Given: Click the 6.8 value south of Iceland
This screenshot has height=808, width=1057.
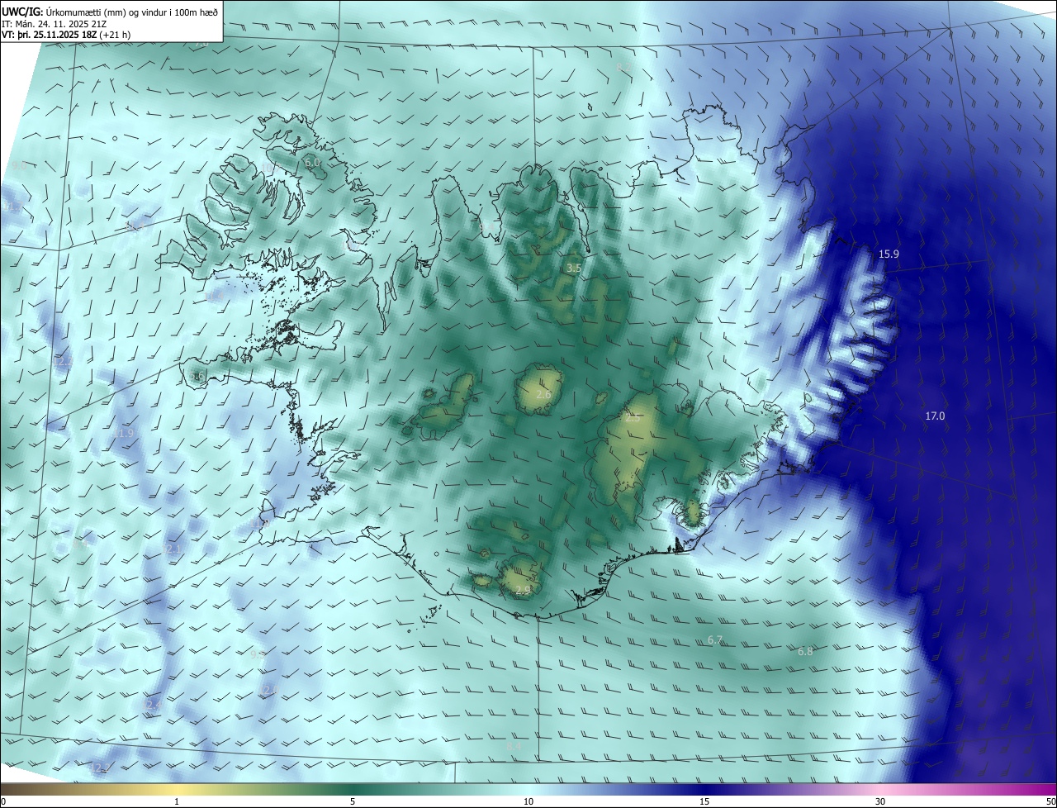Looking at the screenshot, I should coord(805,651).
